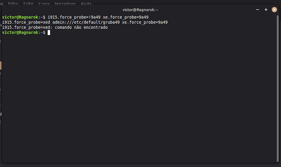Click the i915.force_probe=!9a49 text on the command line
The height and width of the screenshot is (167, 281).
coord(74,17)
